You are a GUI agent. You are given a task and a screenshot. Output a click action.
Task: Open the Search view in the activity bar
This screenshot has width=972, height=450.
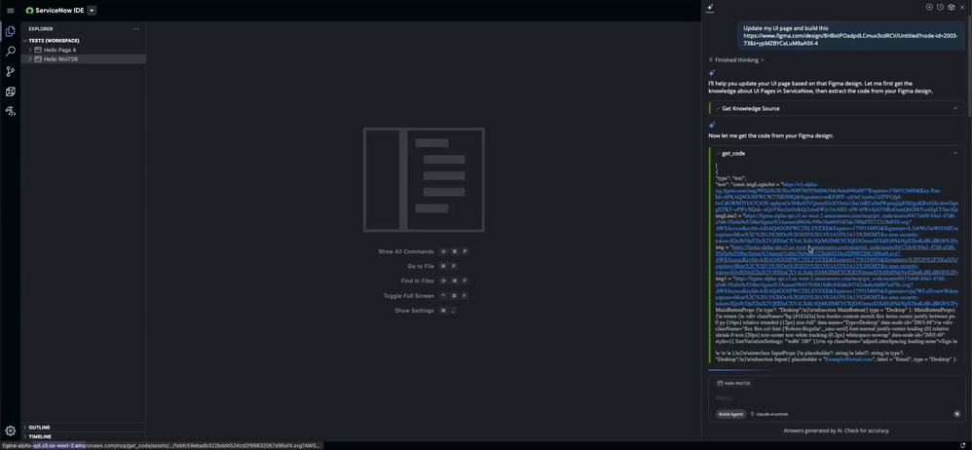[10, 52]
